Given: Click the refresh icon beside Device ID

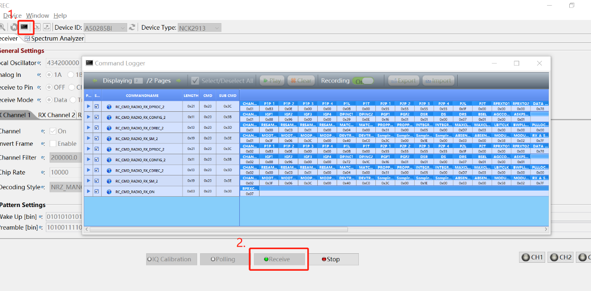Looking at the screenshot, I should (x=132, y=28).
